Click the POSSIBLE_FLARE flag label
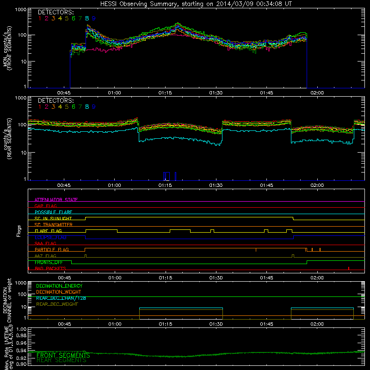370x370 pixels. point(53,212)
